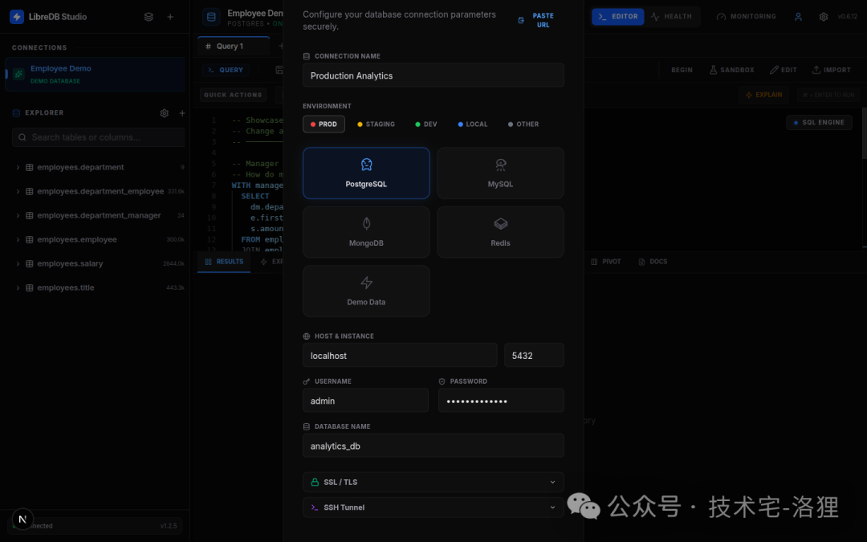This screenshot has height=542, width=867.
Task: Focus the port field showing 5432
Action: (534, 356)
